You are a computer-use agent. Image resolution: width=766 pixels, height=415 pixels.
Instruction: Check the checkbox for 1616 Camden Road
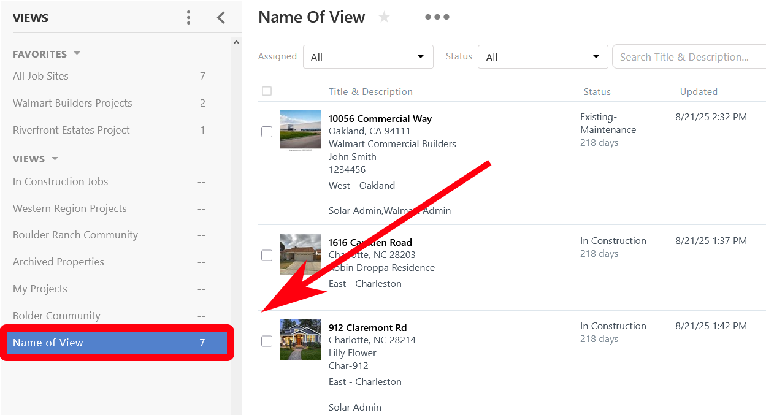click(x=267, y=254)
